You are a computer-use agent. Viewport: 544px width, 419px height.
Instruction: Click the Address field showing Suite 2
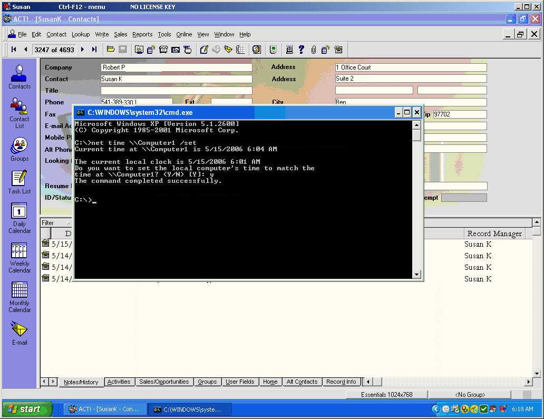pos(411,79)
